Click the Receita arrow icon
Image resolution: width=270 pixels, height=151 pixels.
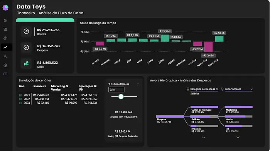(26, 31)
